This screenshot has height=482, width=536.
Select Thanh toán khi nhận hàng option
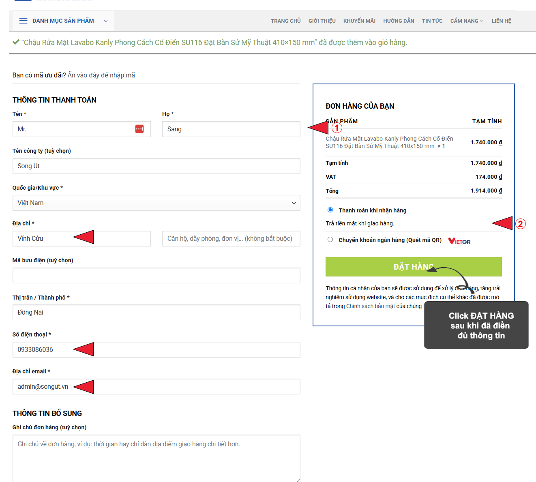(330, 210)
